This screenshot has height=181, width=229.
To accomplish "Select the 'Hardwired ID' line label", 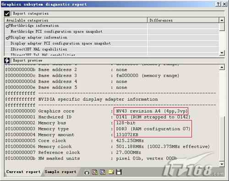I will pos(55,117).
